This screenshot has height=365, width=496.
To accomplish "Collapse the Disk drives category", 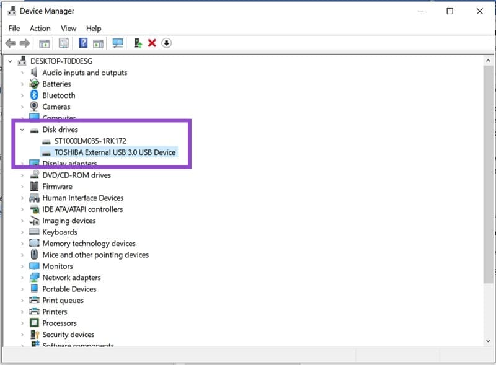I will coord(22,130).
